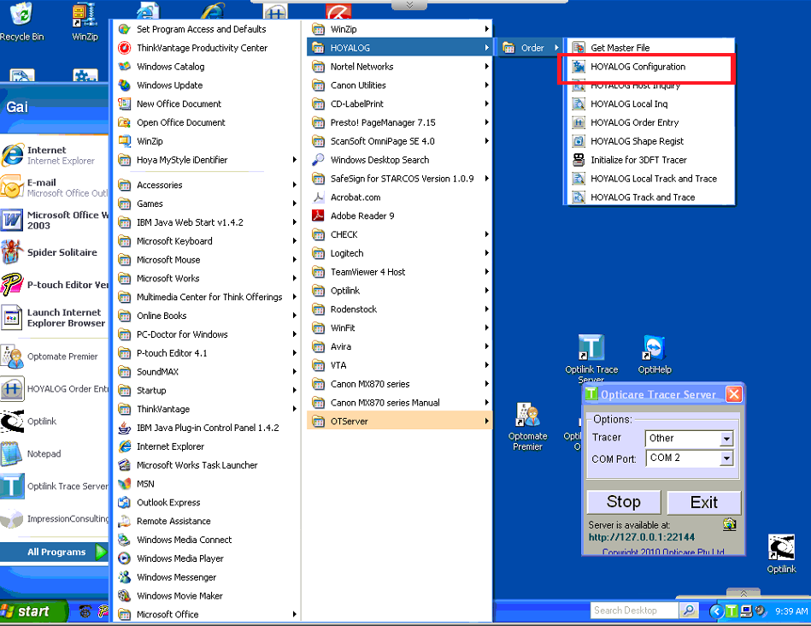The width and height of the screenshot is (811, 626).
Task: Launch Microsoft Works Task Launcher
Action: tap(208, 465)
